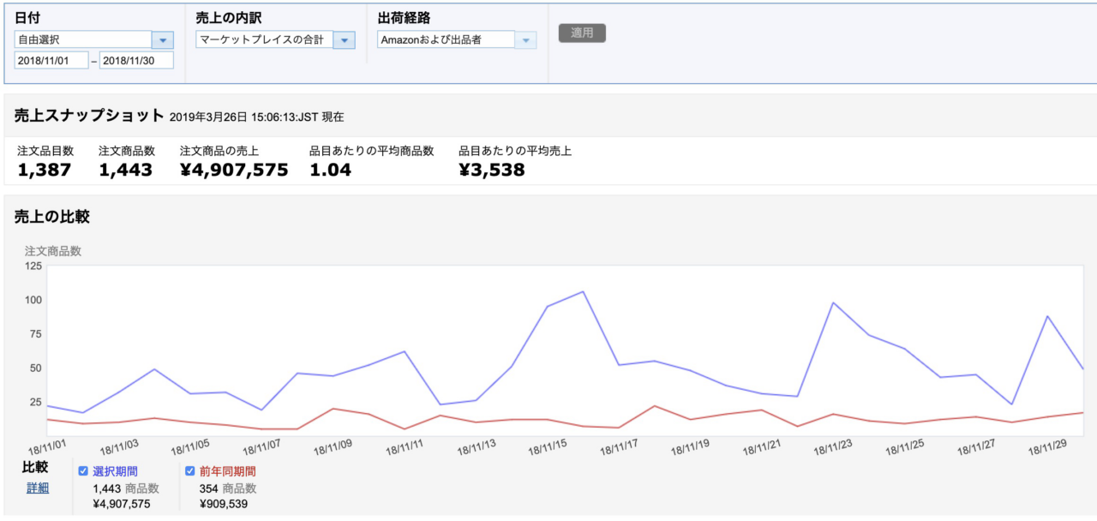
Task: Open the 自由選択 date range dropdown
Action: coord(162,39)
